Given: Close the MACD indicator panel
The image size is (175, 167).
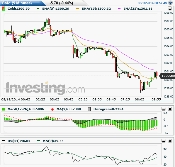Looking at the screenshot, I should click(x=170, y=109).
